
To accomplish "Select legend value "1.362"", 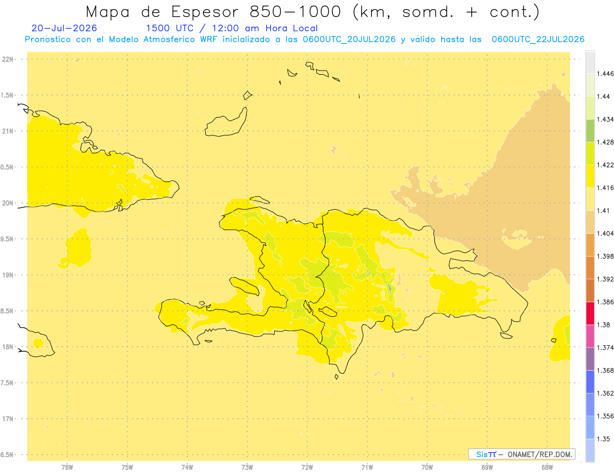I will click(x=605, y=393).
